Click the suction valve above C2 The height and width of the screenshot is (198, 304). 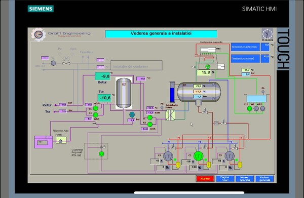pos(204,147)
